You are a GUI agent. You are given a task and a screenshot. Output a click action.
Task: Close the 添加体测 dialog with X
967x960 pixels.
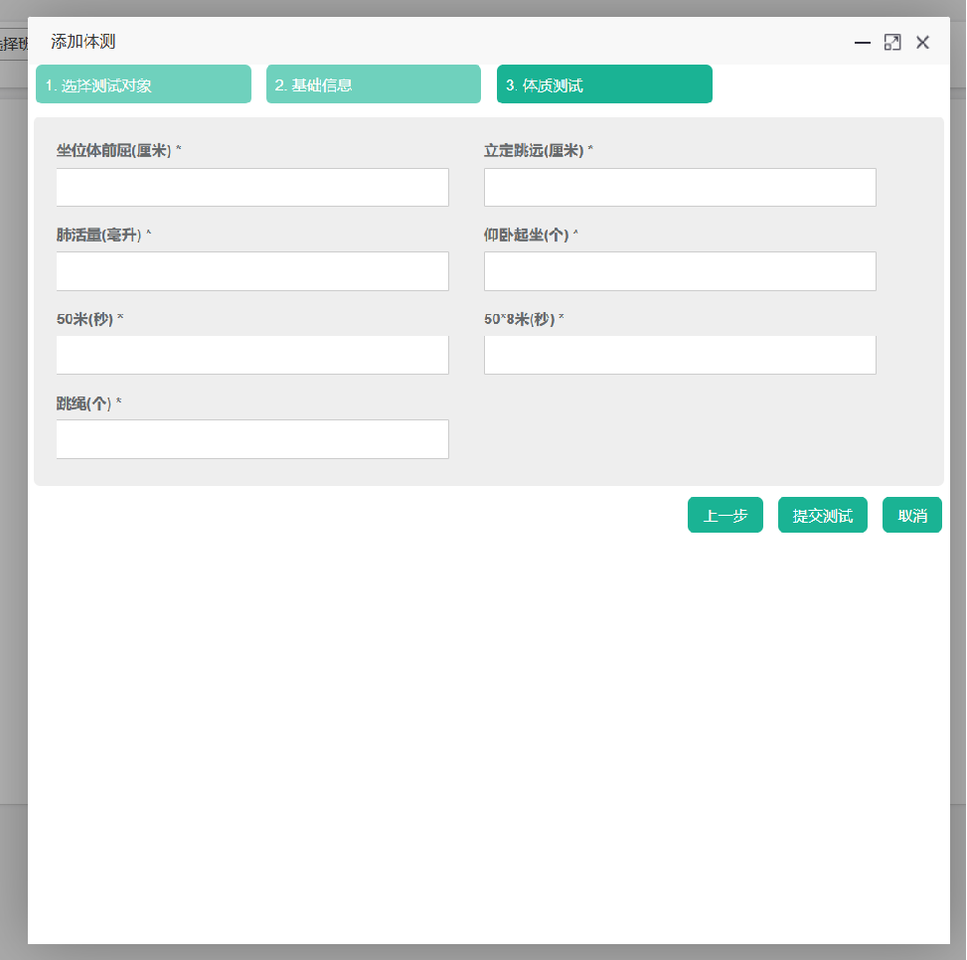click(922, 43)
